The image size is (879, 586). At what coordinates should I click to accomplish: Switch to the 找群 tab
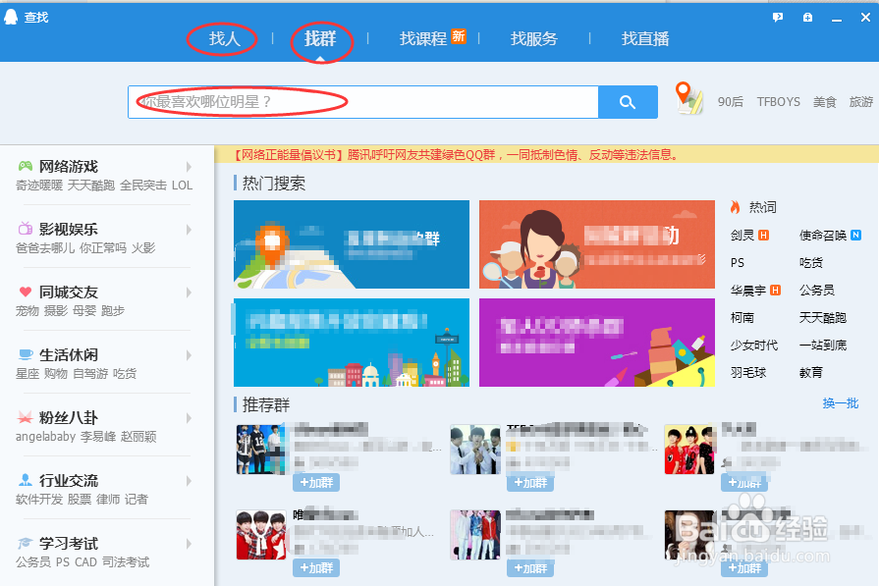tap(320, 38)
